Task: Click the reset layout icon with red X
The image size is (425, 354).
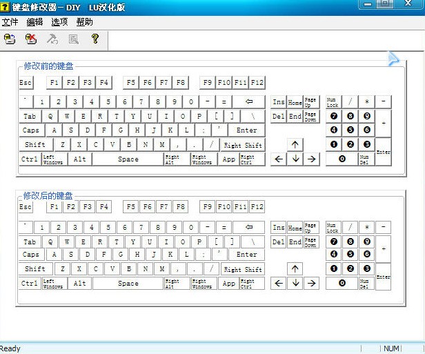Action: coord(31,39)
